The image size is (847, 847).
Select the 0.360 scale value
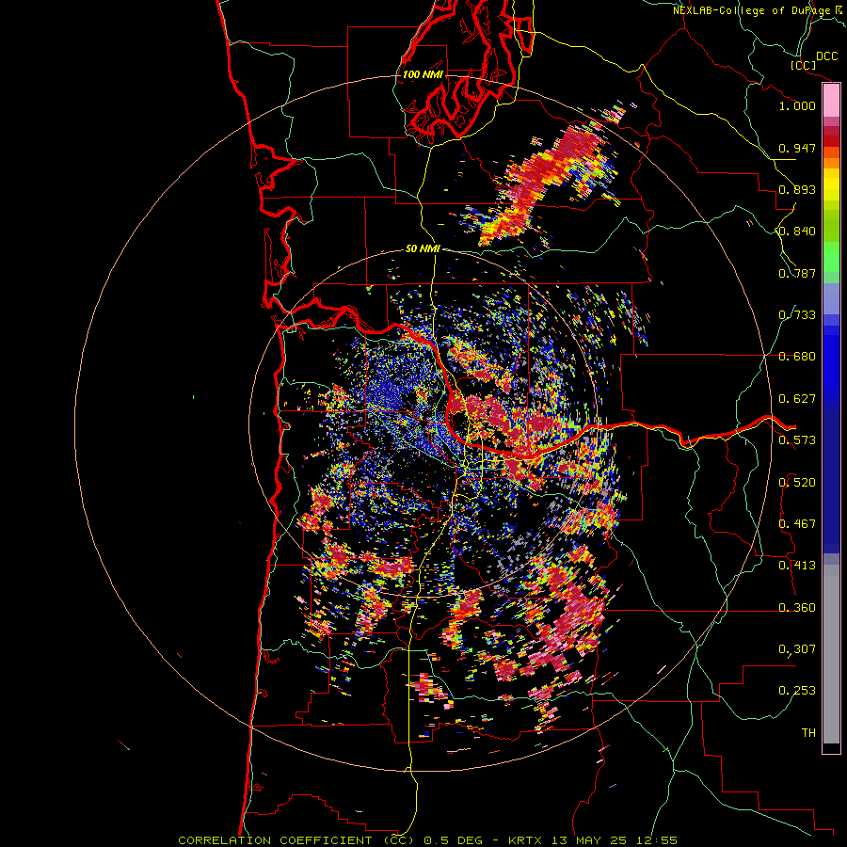(797, 608)
